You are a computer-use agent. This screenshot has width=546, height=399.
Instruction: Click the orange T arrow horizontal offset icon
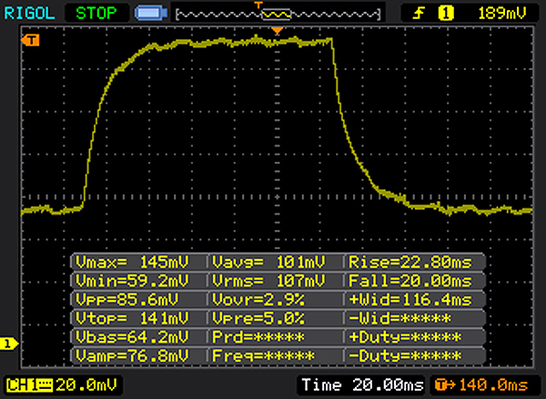pos(445,385)
